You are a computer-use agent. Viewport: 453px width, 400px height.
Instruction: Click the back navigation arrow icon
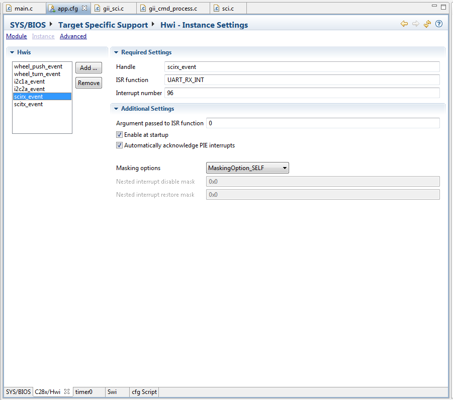404,24
